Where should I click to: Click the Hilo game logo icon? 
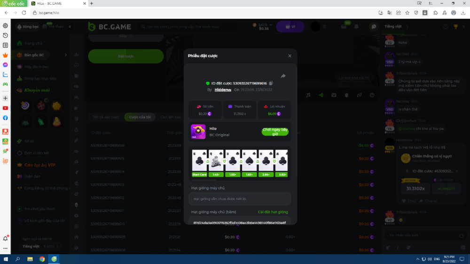point(198,132)
